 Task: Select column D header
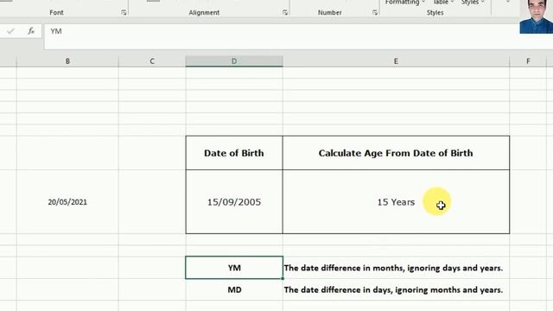tap(234, 61)
